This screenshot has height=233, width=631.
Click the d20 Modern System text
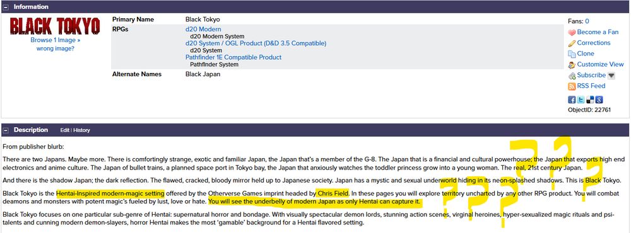pyautogui.click(x=217, y=37)
